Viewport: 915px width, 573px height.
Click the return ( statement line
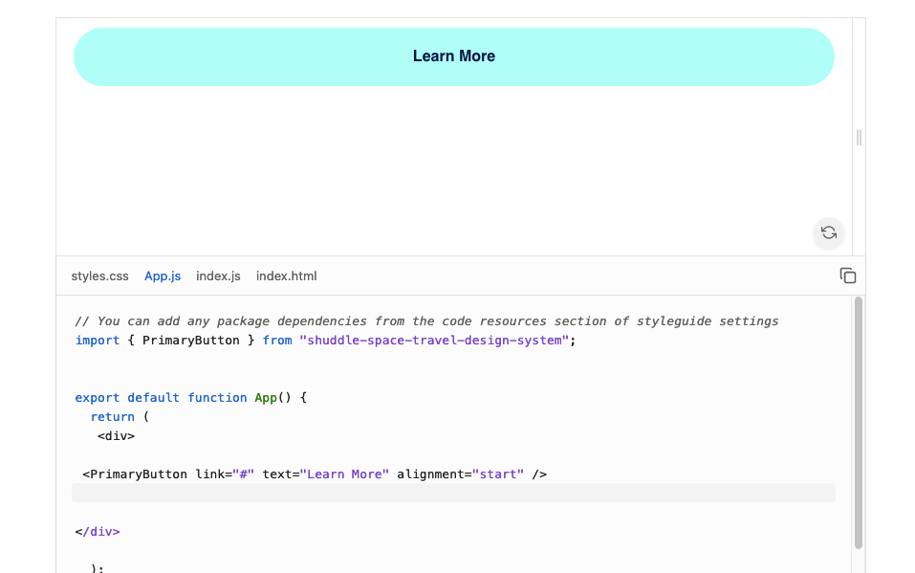point(120,417)
